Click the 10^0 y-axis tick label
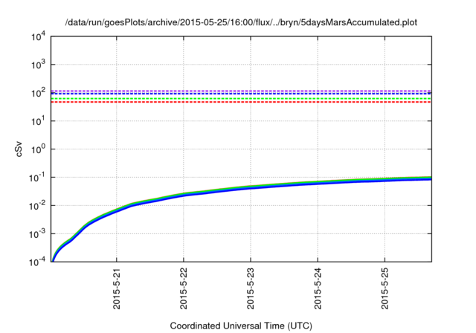Viewport: 476px width, 333px height. pyautogui.click(x=38, y=149)
